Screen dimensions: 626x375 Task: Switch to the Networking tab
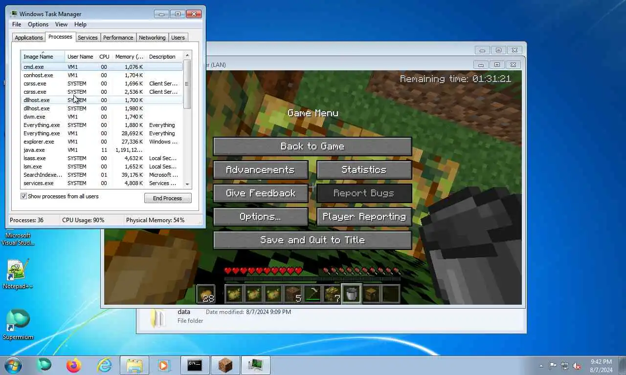[152, 38]
